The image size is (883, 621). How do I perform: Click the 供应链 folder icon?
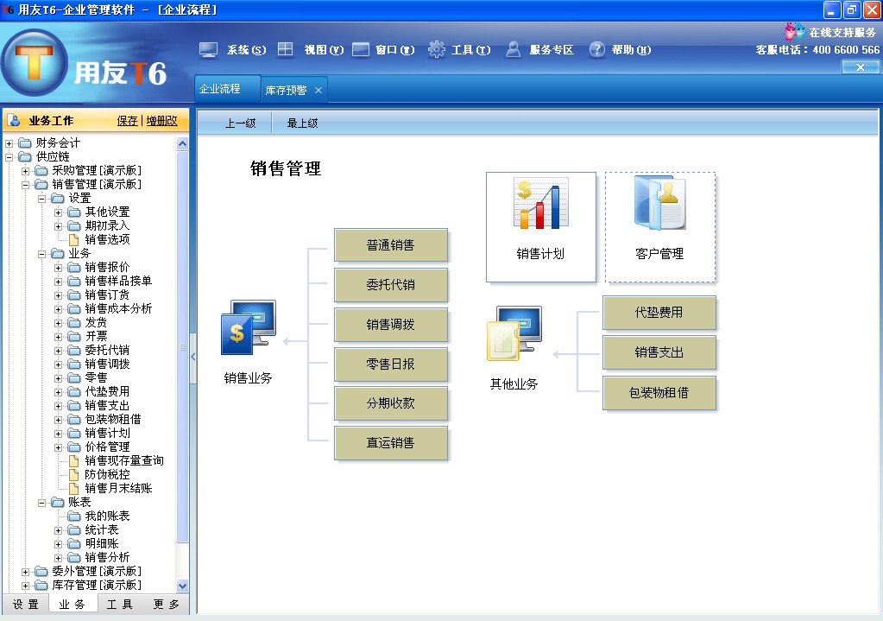[x=25, y=156]
